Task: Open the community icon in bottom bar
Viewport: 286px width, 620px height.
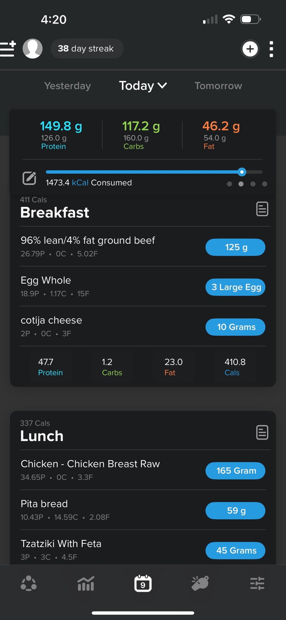Action: tap(29, 583)
